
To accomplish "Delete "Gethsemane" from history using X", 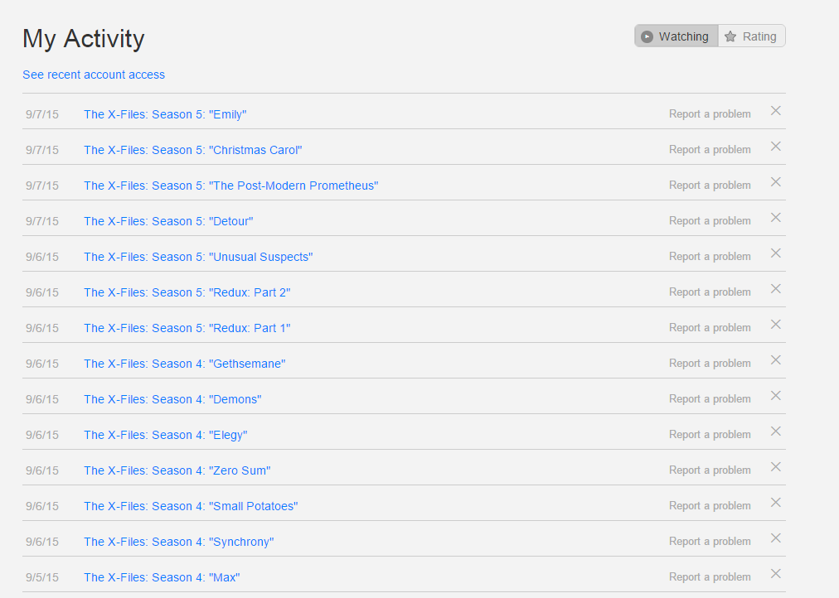I will coord(775,360).
